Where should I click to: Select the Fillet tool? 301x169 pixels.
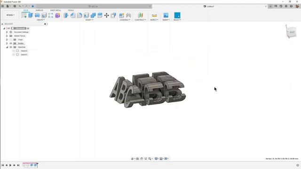[x=73, y=15]
